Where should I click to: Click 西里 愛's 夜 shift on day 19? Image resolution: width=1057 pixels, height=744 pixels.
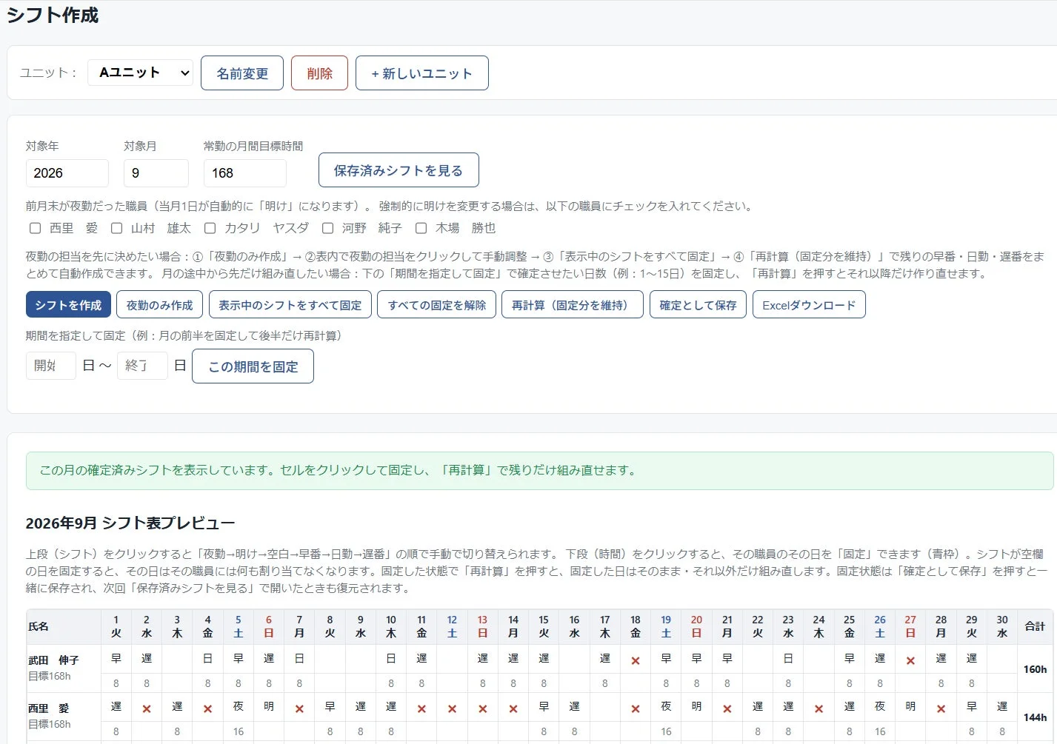pyautogui.click(x=666, y=706)
